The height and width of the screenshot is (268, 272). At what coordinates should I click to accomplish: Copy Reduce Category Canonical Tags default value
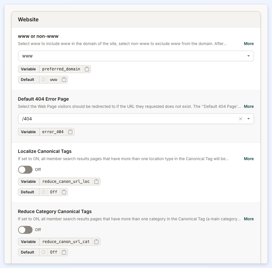tap(64, 252)
